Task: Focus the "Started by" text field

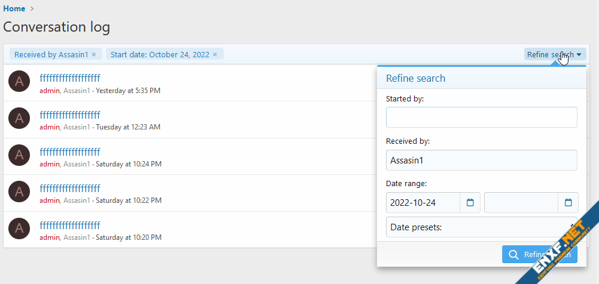Action: click(x=481, y=117)
